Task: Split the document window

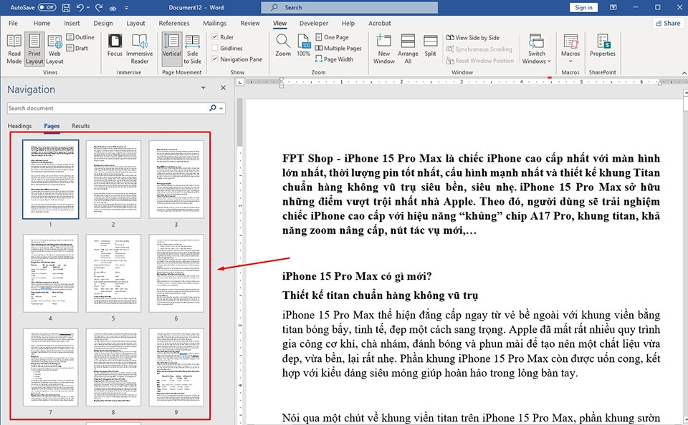Action: [x=431, y=46]
